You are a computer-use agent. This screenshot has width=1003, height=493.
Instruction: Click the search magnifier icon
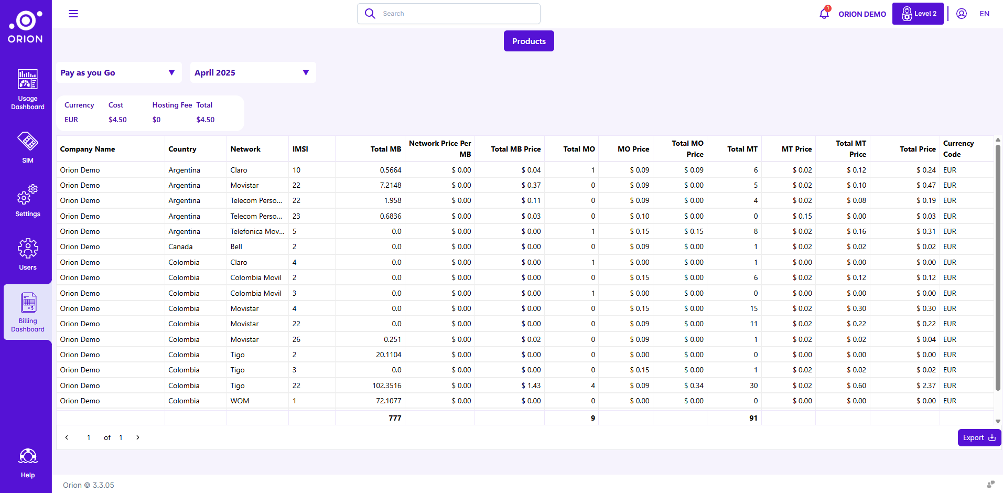370,14
